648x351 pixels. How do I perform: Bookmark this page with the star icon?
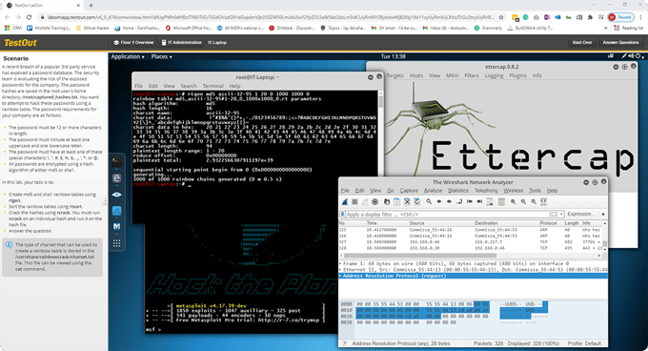[x=501, y=17]
